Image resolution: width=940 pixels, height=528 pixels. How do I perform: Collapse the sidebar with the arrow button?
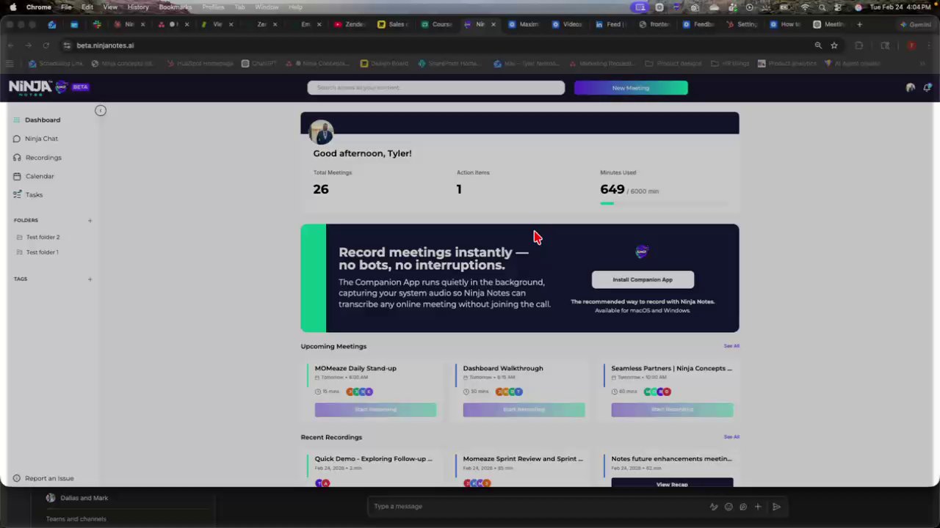click(101, 111)
